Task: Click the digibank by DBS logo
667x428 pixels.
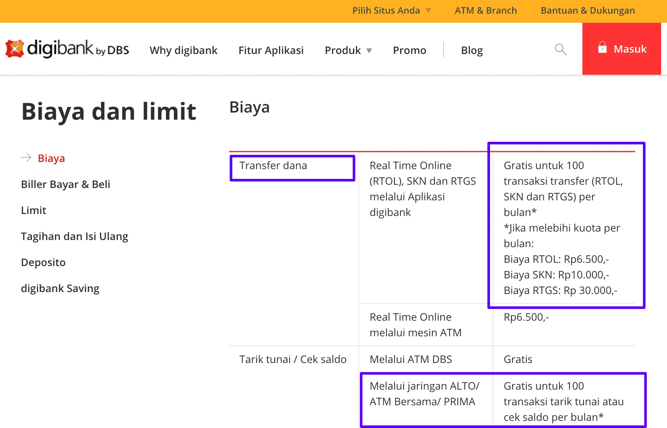Action: (x=67, y=48)
